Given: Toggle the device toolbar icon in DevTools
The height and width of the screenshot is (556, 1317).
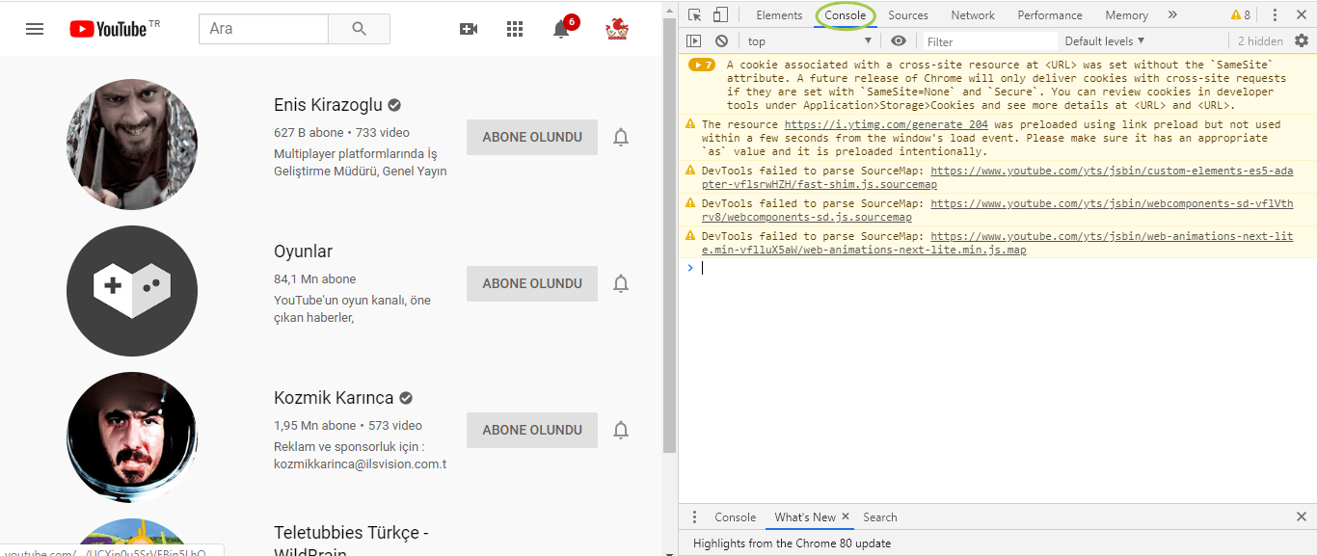Looking at the screenshot, I should pyautogui.click(x=719, y=14).
